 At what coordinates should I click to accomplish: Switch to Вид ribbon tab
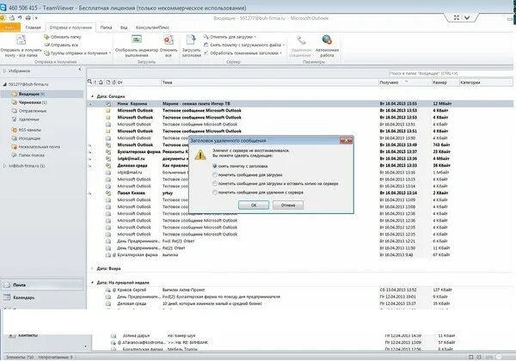[x=124, y=28]
